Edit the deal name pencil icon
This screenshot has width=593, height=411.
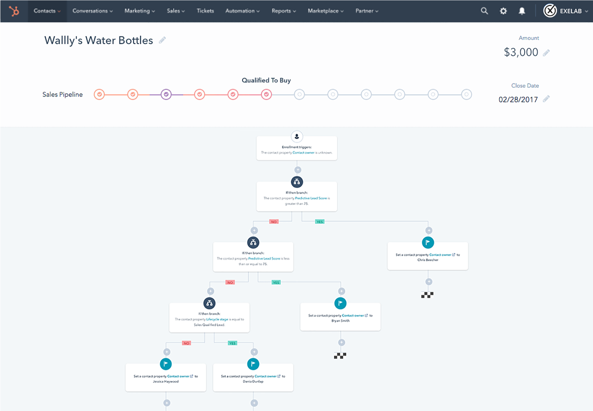(163, 40)
